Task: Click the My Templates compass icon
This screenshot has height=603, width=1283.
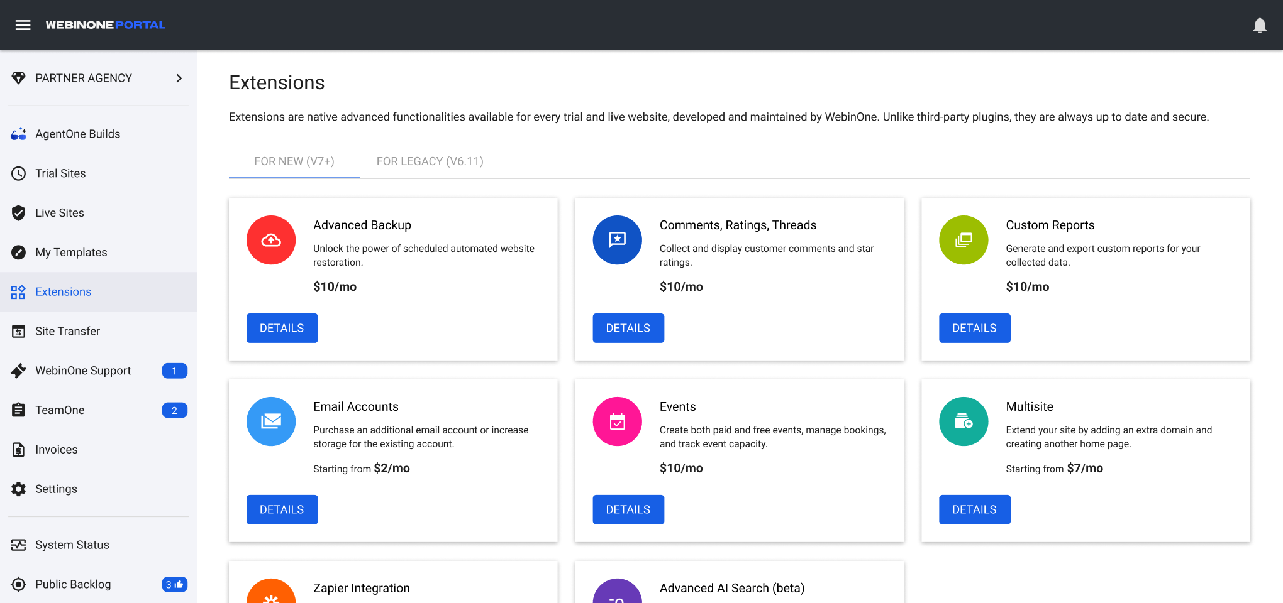Action: 19,253
